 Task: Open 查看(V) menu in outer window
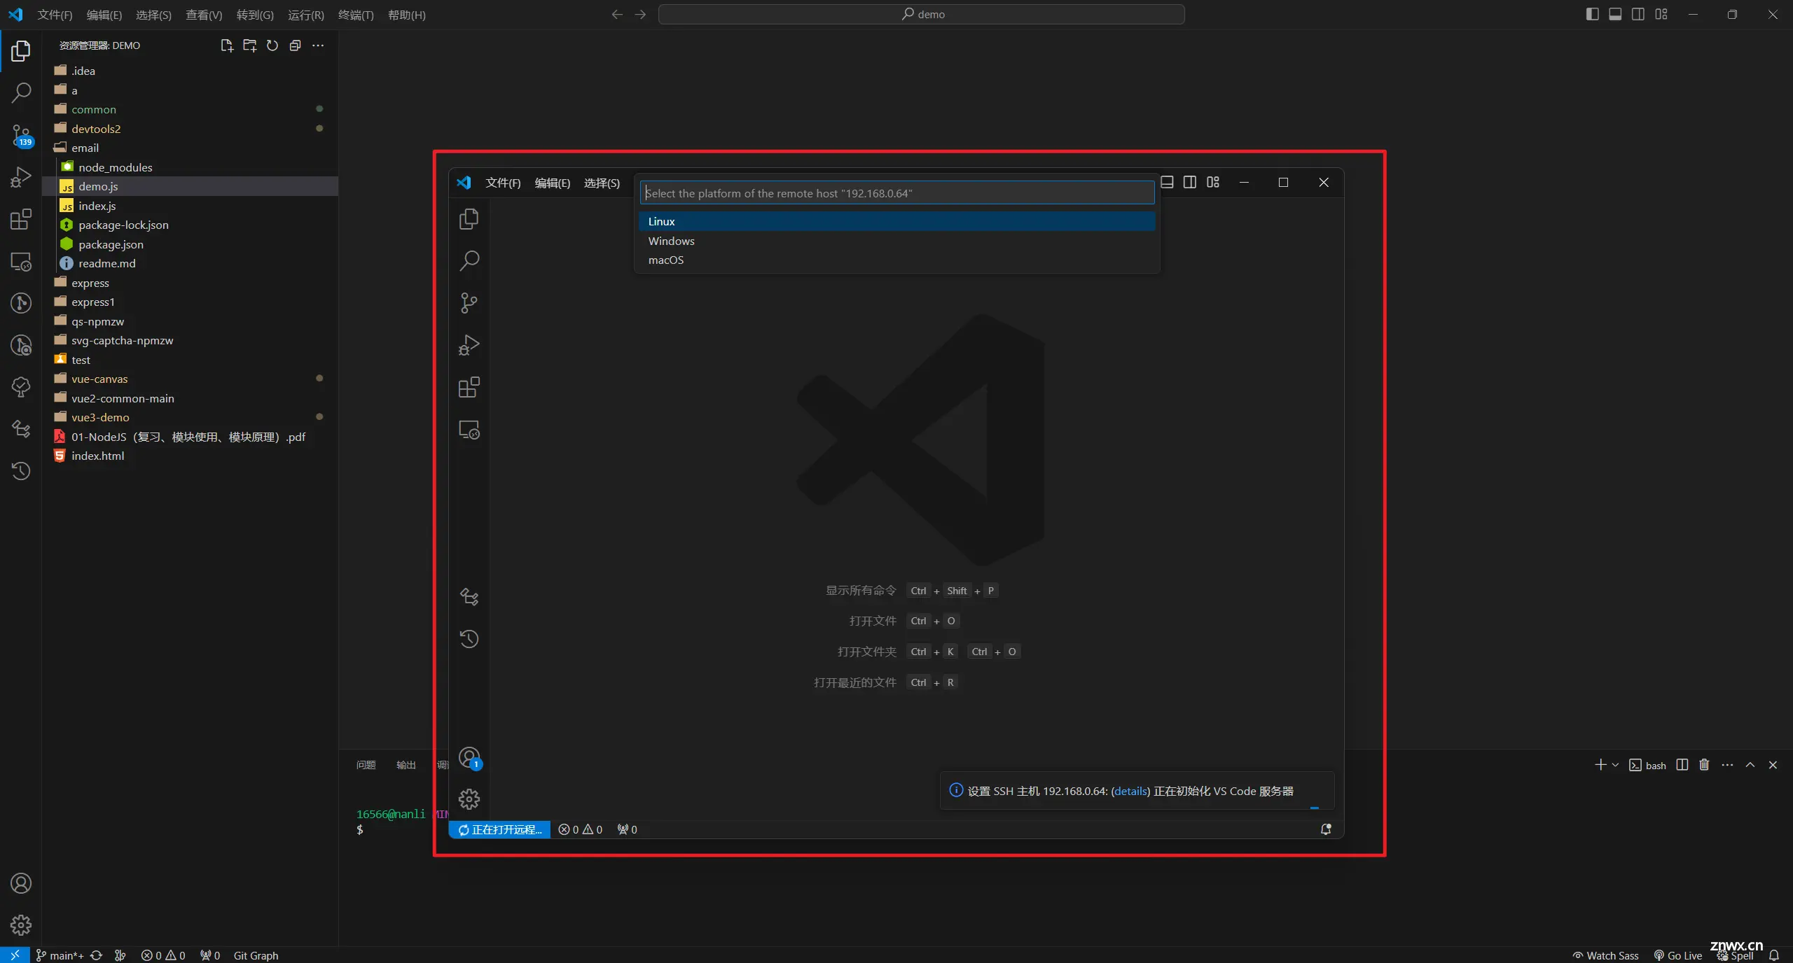[204, 15]
